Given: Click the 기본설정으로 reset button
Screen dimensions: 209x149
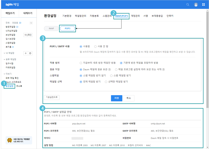Looking at the screenshot, I should pos(52,97).
